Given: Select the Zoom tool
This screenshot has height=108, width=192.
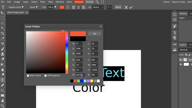Looking at the screenshot, I should click(2, 106).
